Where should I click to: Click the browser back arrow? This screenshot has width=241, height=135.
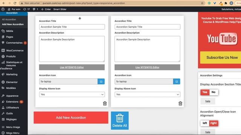[4, 3]
